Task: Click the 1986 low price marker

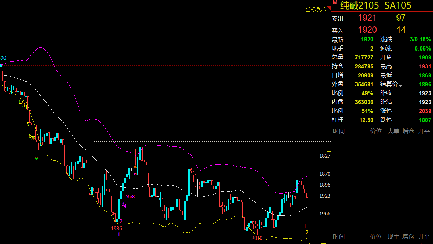Action: [116, 228]
